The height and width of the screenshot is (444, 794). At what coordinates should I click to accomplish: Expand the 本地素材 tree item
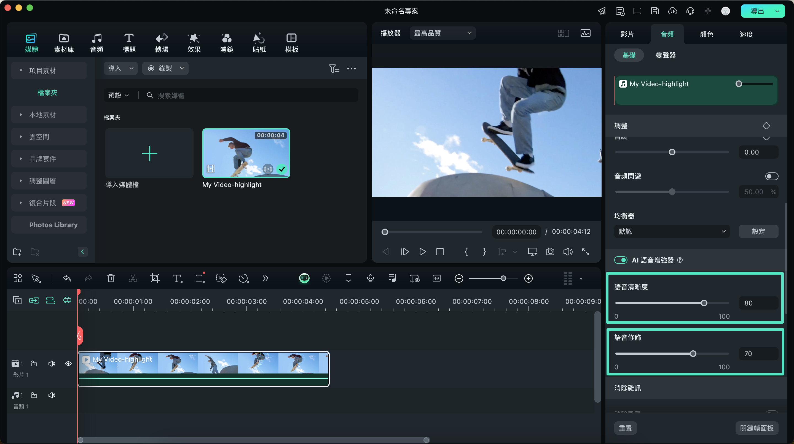click(x=49, y=115)
